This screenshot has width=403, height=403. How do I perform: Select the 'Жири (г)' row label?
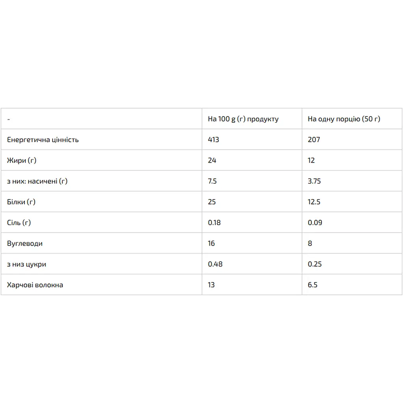coord(22,161)
